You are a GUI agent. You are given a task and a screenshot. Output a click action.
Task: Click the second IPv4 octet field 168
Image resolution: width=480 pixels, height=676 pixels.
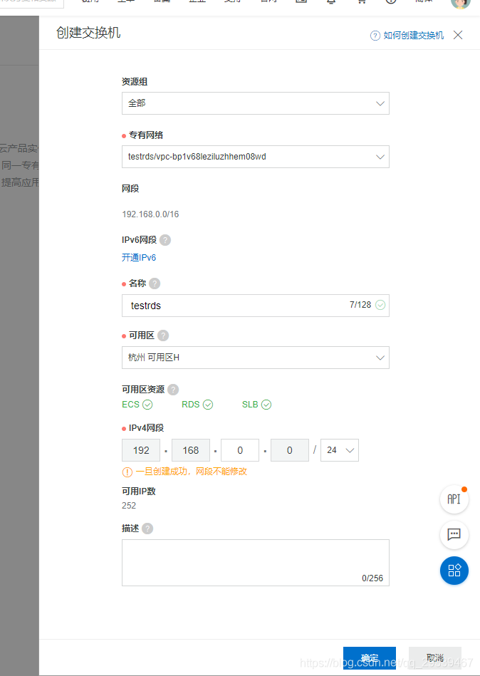pyautogui.click(x=190, y=450)
